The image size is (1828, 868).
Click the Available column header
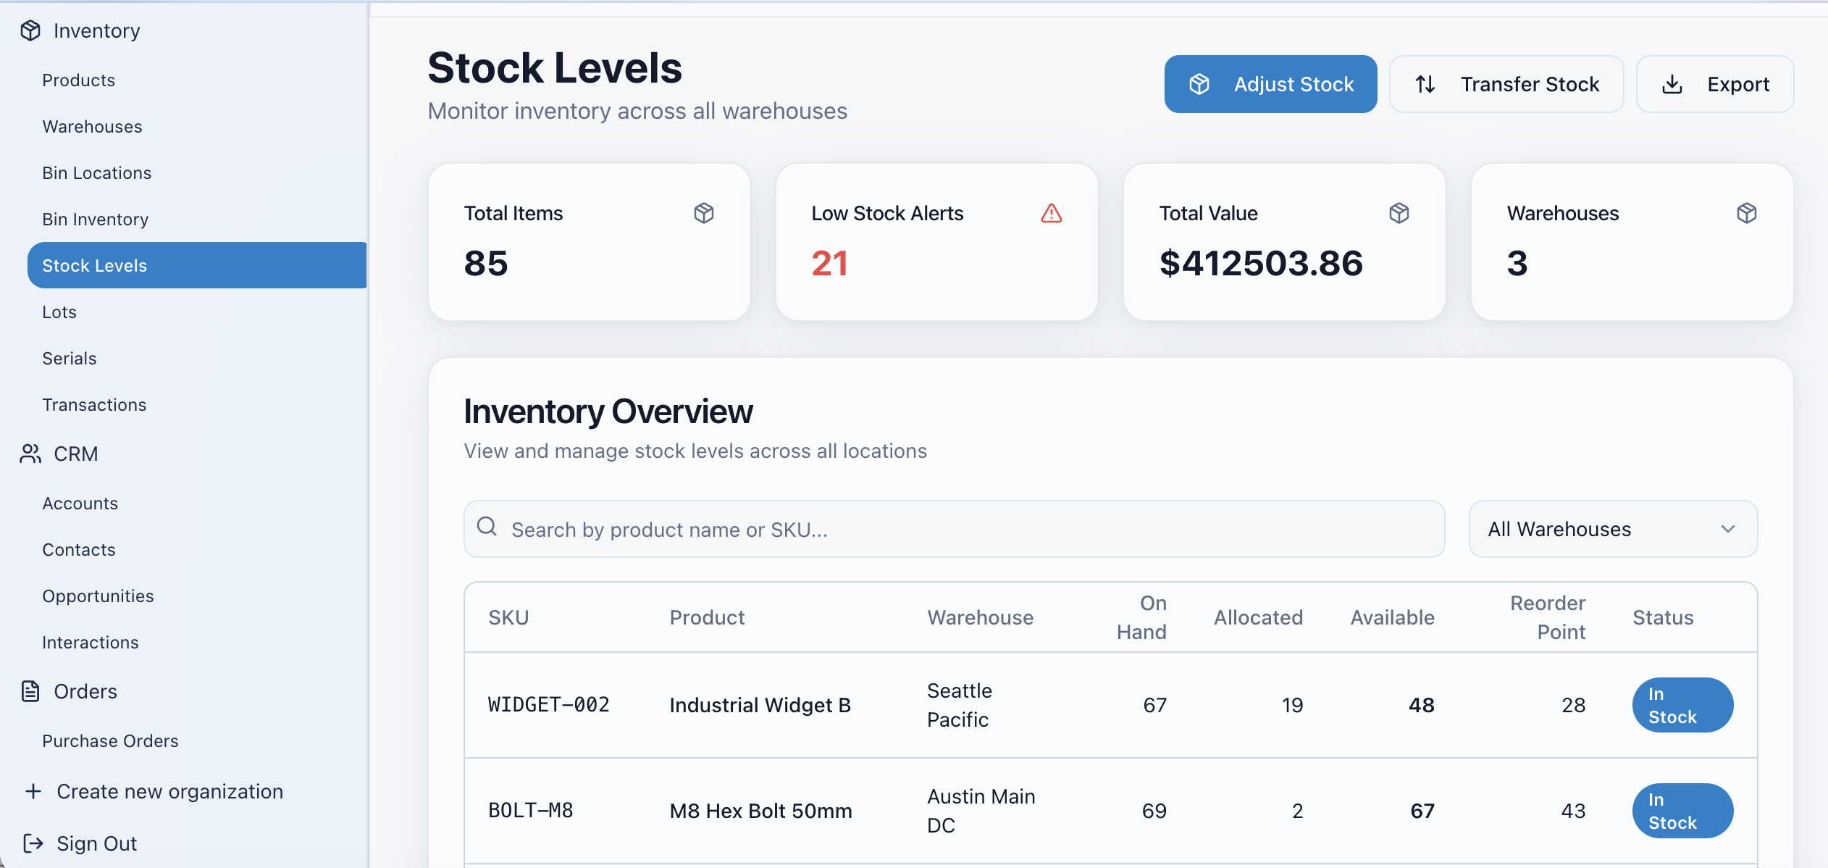pos(1392,617)
